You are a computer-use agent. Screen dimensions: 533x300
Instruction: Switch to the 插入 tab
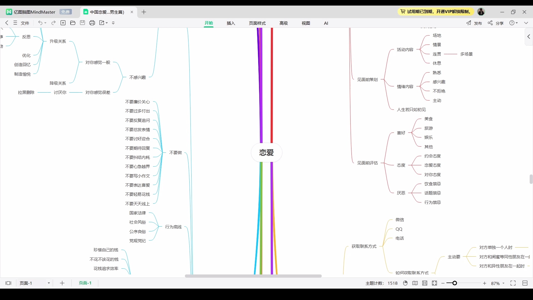point(231,23)
